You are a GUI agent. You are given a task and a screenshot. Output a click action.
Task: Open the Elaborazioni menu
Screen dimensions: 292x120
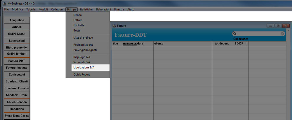103,9
